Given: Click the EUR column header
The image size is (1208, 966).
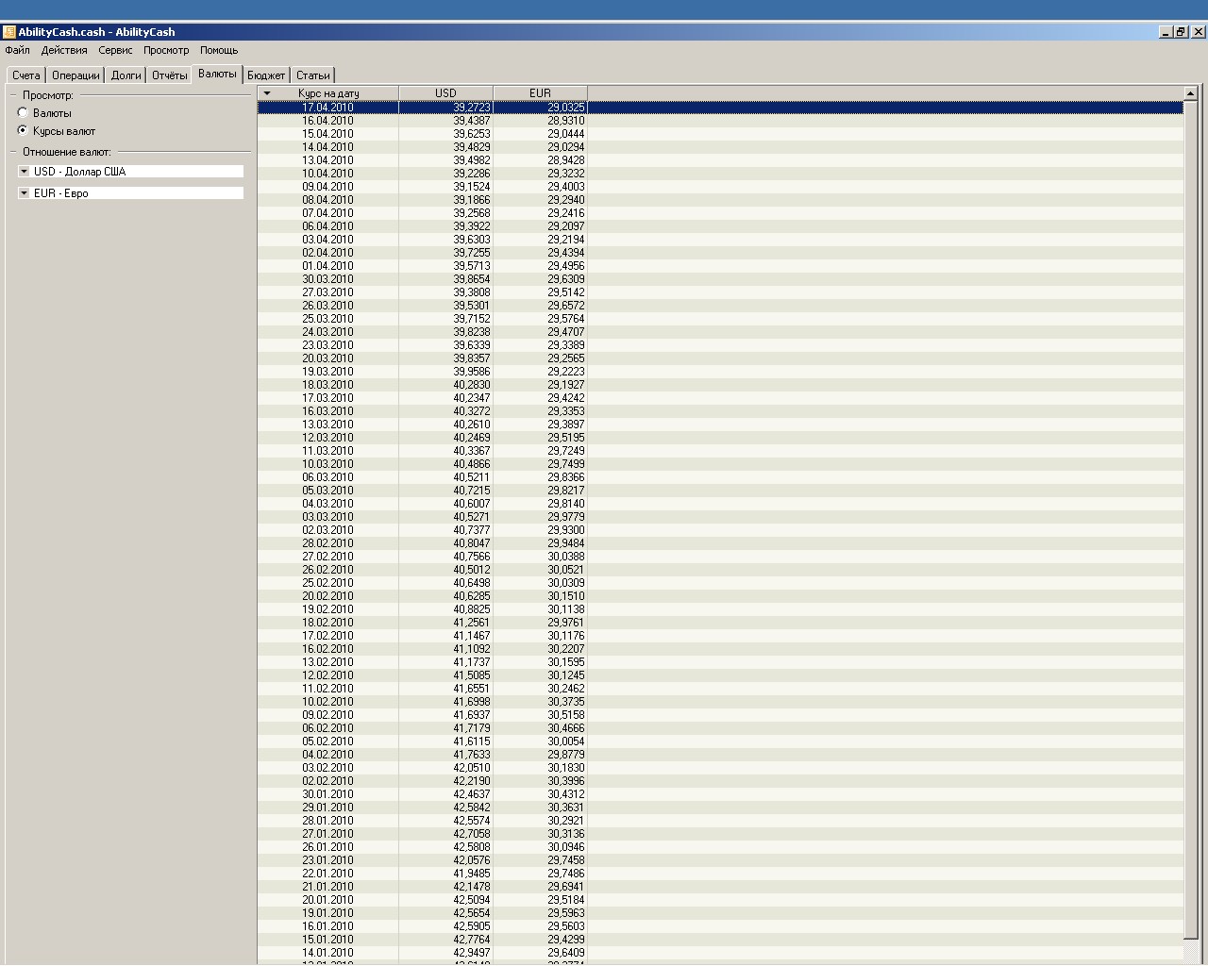Looking at the screenshot, I should coord(540,93).
